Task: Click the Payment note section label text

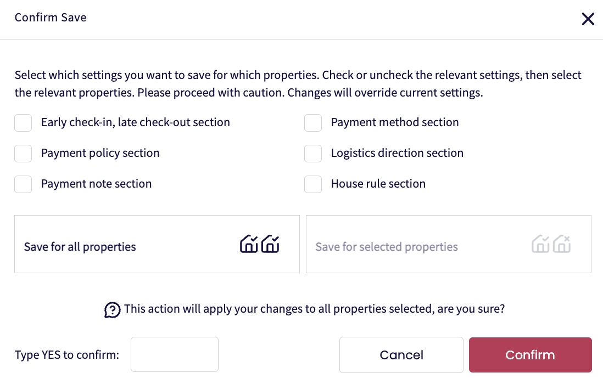Action: coord(96,184)
